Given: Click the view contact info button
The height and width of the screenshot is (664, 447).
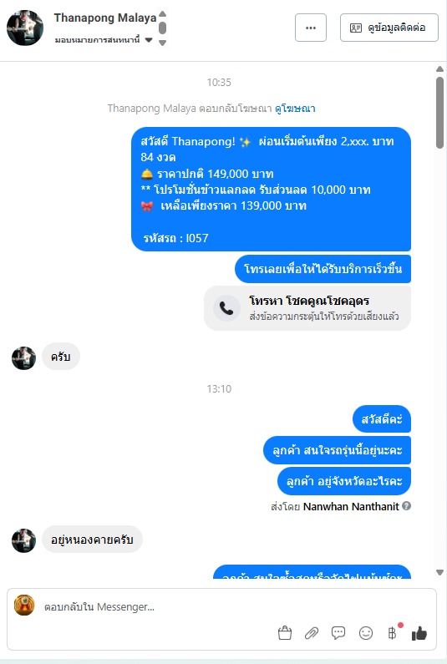Looking at the screenshot, I should click(389, 28).
